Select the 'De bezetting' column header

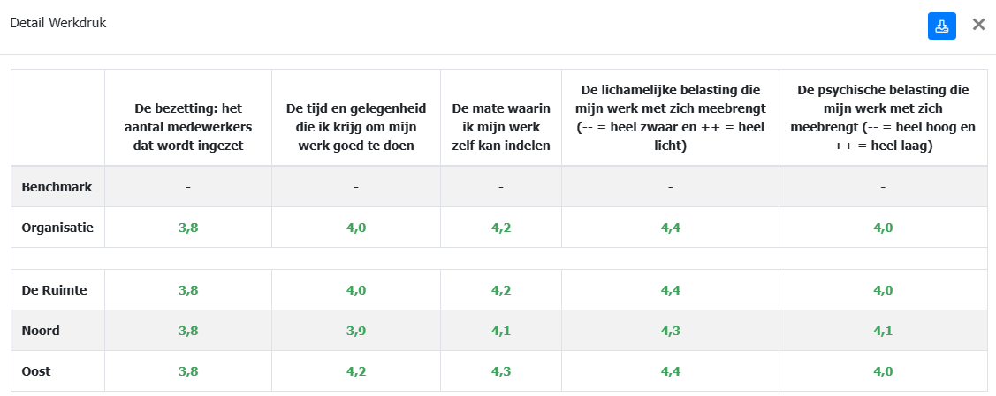[x=188, y=126]
